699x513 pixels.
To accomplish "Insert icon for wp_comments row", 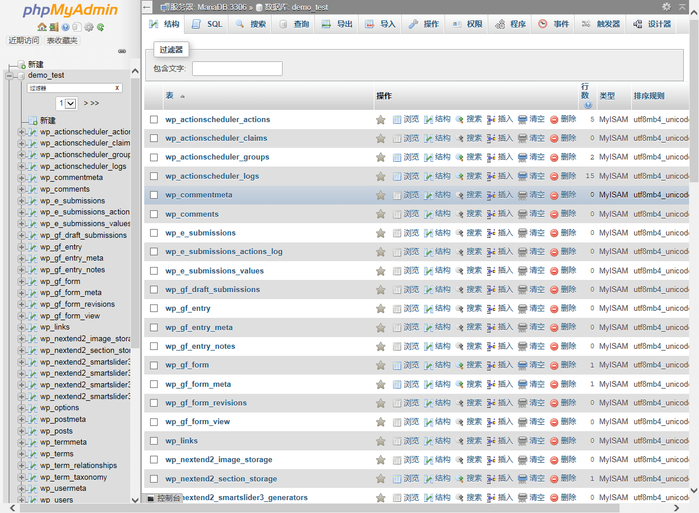I will (x=491, y=214).
